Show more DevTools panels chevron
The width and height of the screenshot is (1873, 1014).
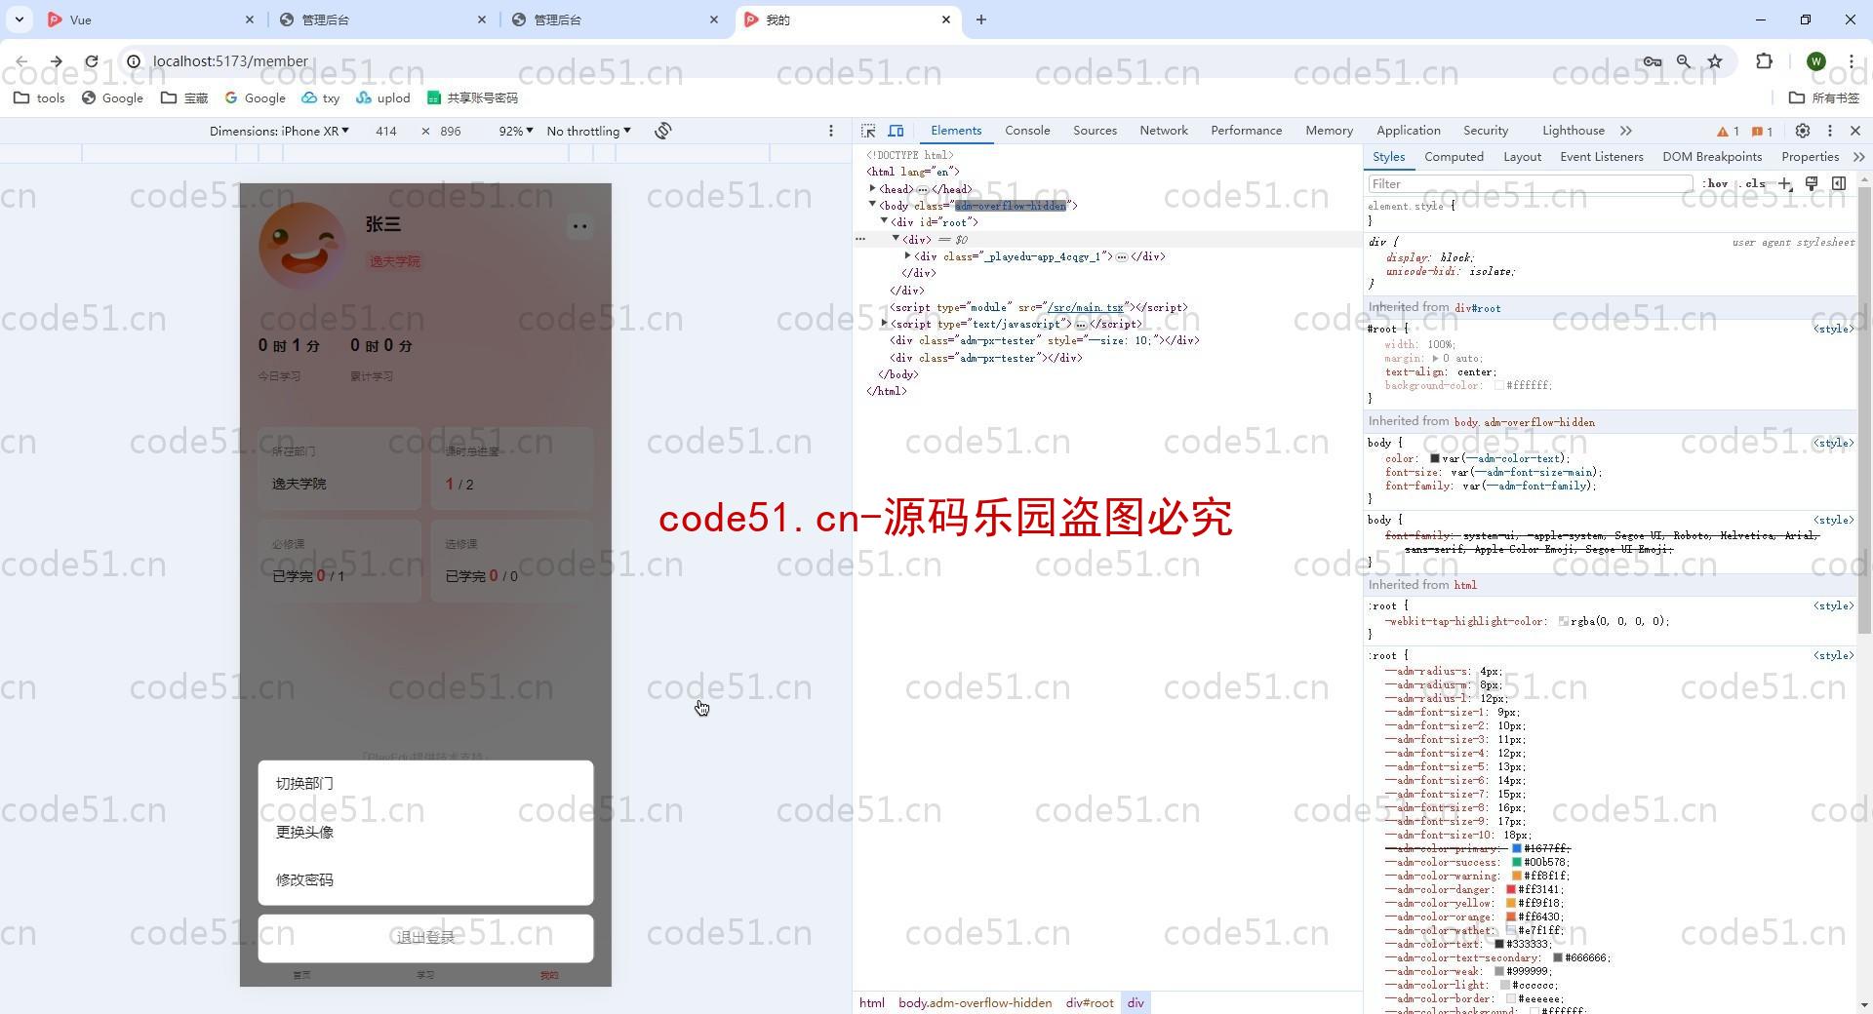pyautogui.click(x=1626, y=131)
